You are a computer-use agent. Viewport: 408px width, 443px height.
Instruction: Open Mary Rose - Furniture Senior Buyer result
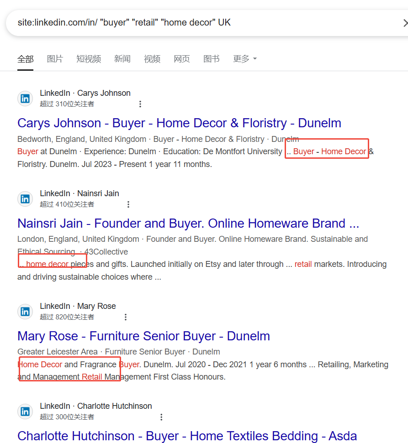[143, 336]
